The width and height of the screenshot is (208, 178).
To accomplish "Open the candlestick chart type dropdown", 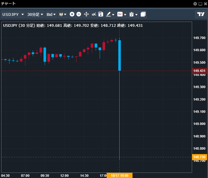I will pyautogui.click(x=63, y=14).
